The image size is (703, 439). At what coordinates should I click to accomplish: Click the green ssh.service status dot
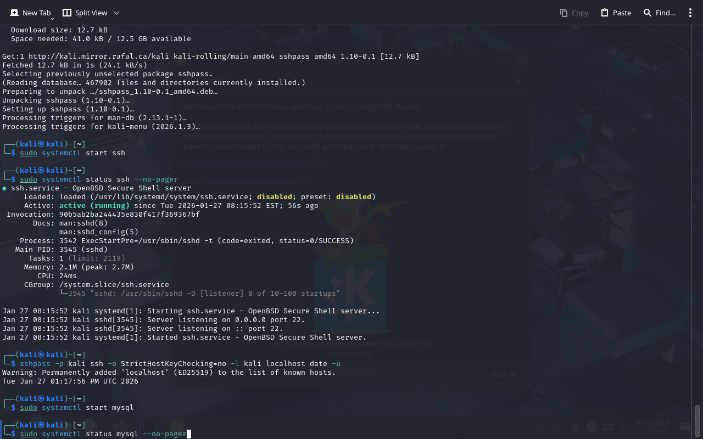click(4, 188)
